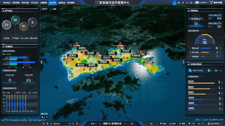
Task: Open the first region dropdown above the map
Action: 47,9
